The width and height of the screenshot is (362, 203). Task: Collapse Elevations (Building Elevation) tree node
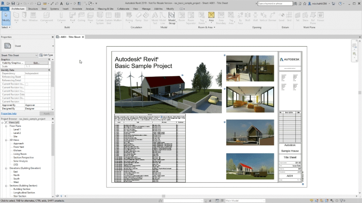tap(6, 168)
